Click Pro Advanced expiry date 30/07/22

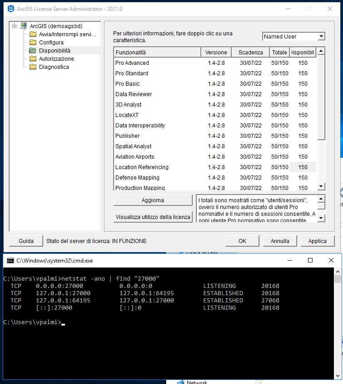click(x=250, y=63)
